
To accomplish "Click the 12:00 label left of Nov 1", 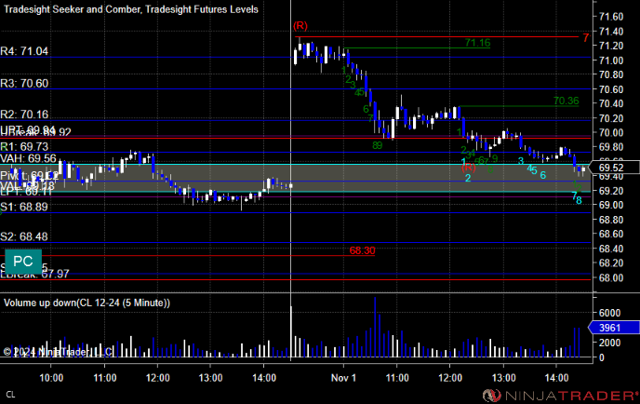I will pyautogui.click(x=157, y=377).
